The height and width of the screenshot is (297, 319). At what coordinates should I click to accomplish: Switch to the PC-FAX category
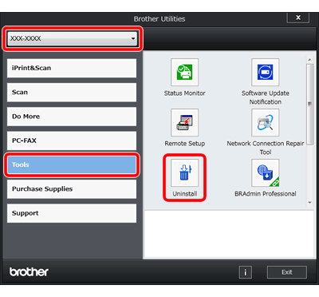[x=72, y=141]
